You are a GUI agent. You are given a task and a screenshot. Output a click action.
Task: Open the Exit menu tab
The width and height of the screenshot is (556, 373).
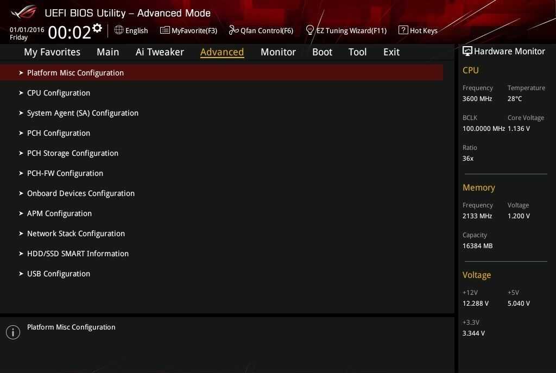coord(391,52)
